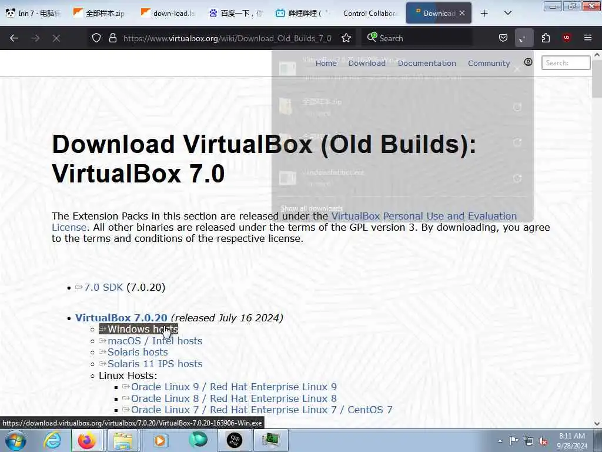
Task: Select the Firefox taskbar icon
Action: 87,440
